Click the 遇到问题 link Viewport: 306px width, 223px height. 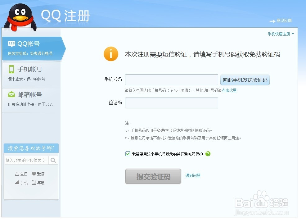[x=193, y=175]
